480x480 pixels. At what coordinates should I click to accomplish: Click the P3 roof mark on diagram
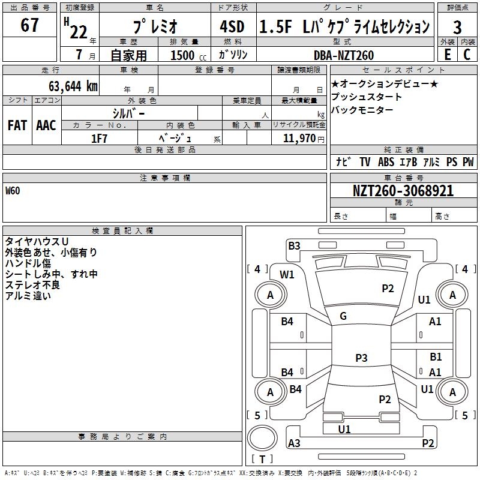tap(361, 358)
